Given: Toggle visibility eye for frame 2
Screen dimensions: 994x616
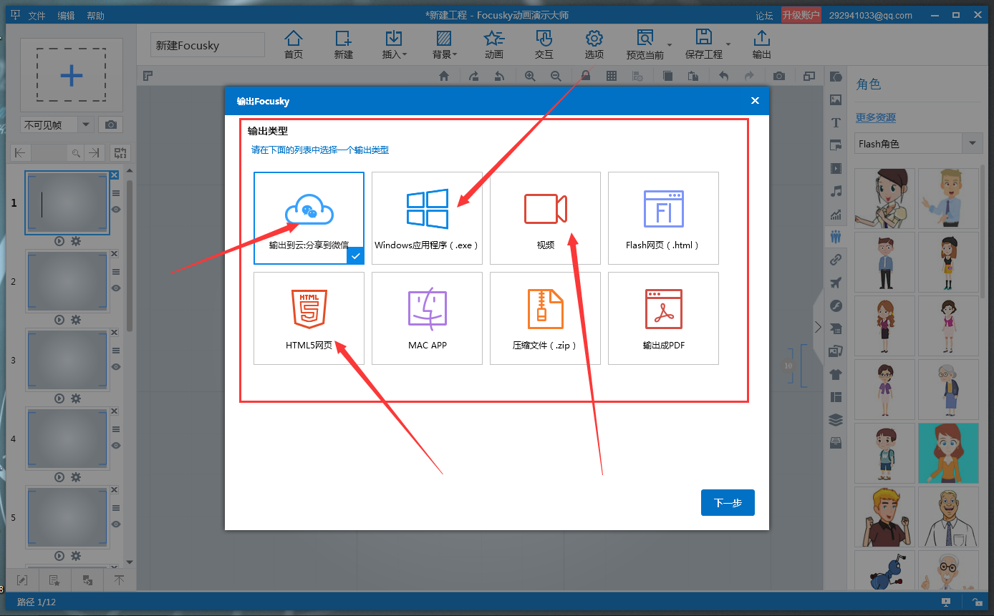Looking at the screenshot, I should pyautogui.click(x=116, y=288).
